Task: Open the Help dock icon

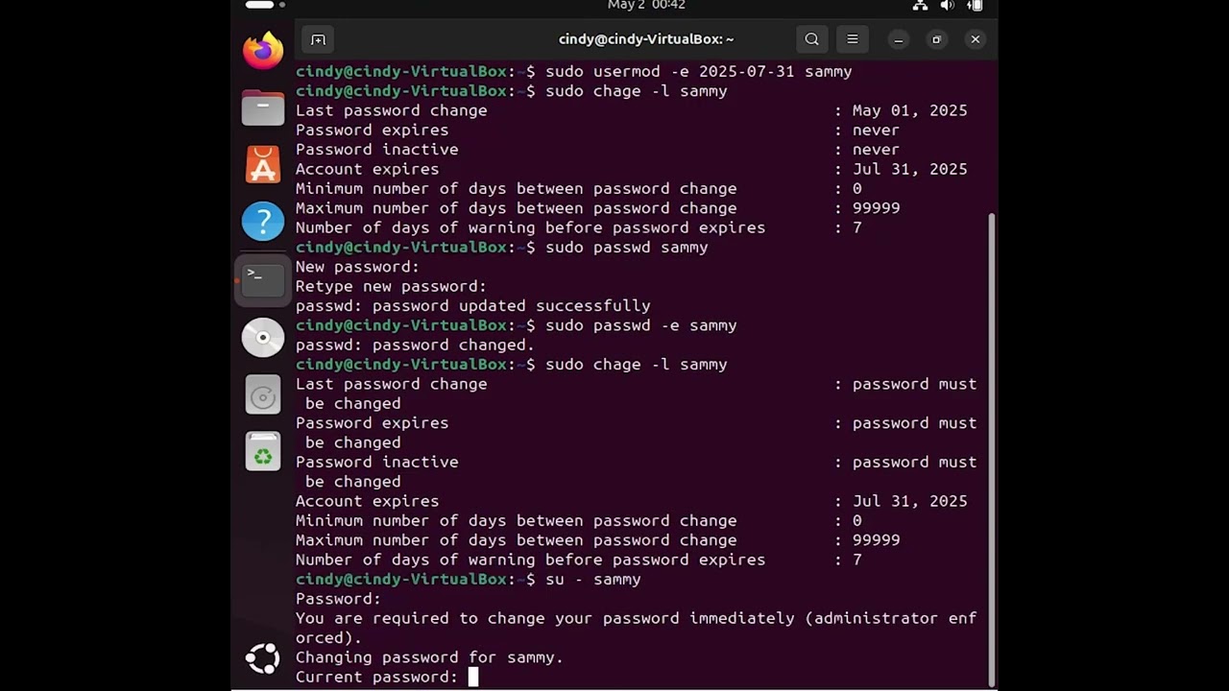Action: (262, 222)
